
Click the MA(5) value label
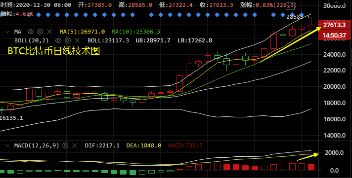(x=82, y=32)
